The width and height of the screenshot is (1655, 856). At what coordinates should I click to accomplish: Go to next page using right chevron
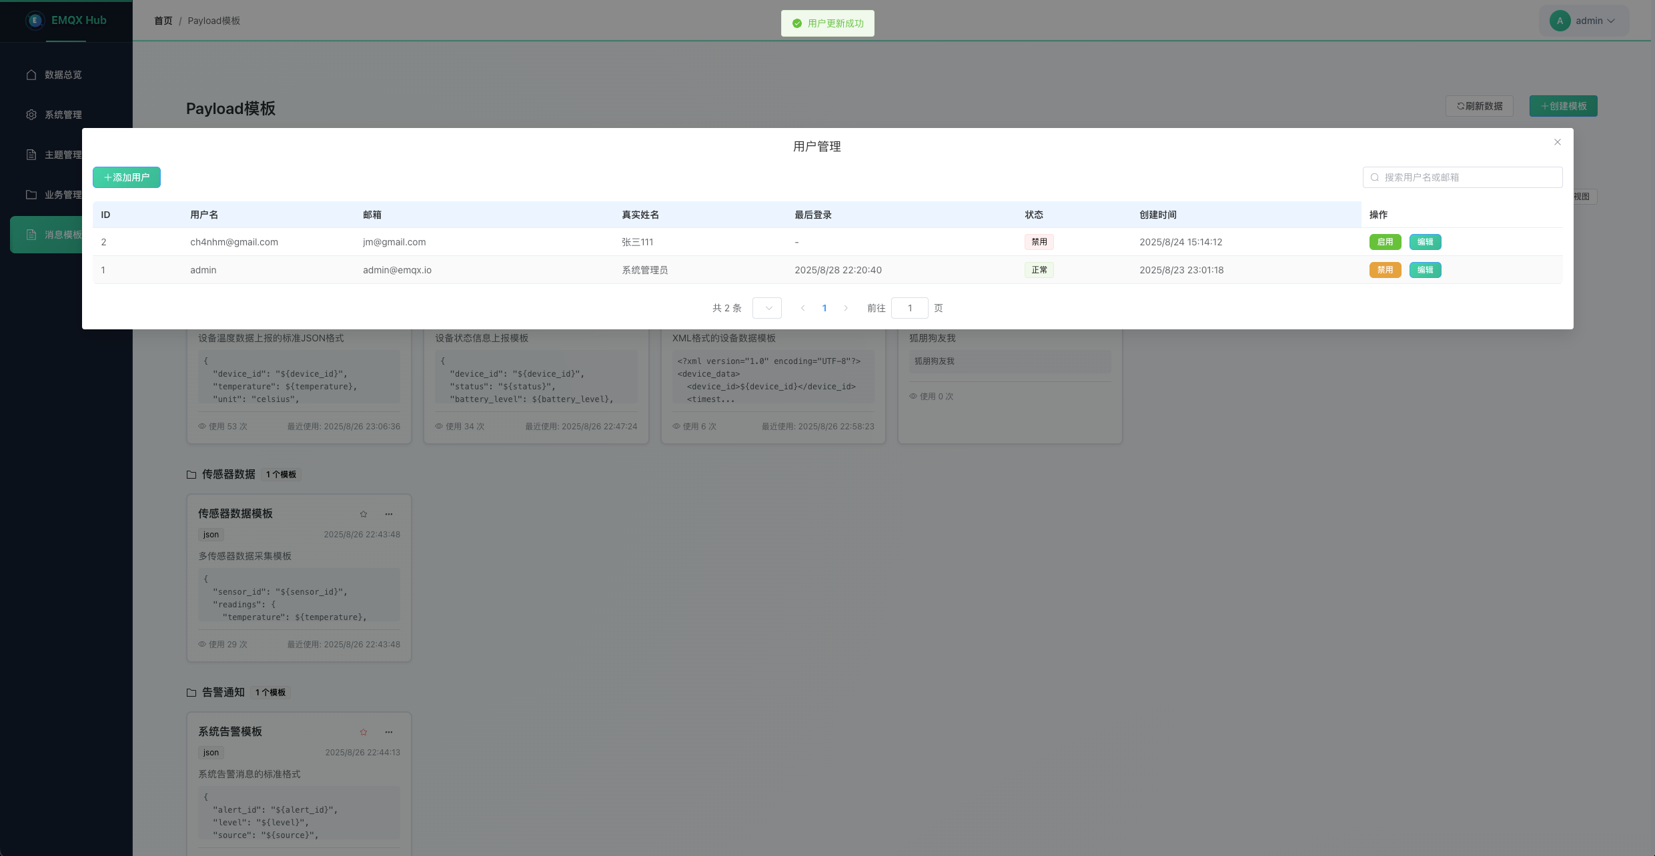pos(846,308)
